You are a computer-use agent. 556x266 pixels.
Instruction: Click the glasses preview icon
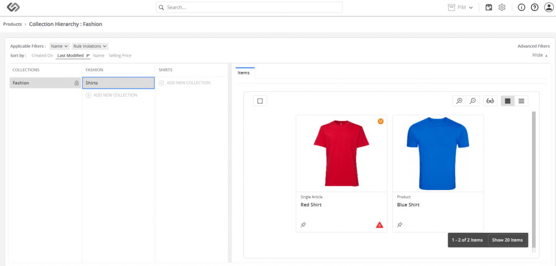click(490, 101)
